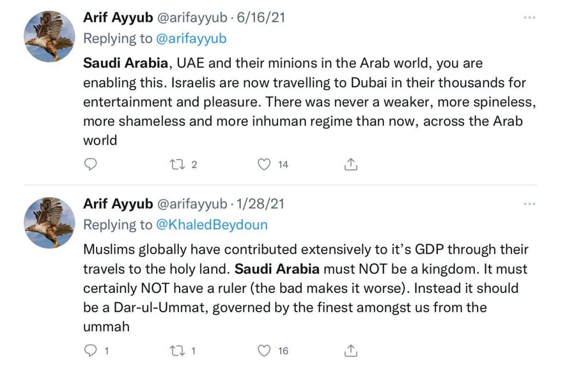The height and width of the screenshot is (371, 583).
Task: Open the 1/28/21 timestamp link
Action: (x=260, y=204)
